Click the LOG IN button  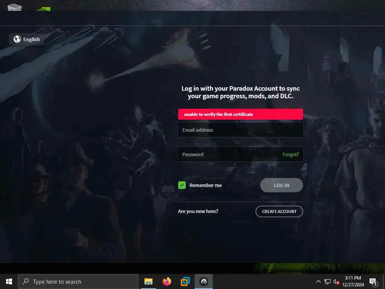pos(281,185)
